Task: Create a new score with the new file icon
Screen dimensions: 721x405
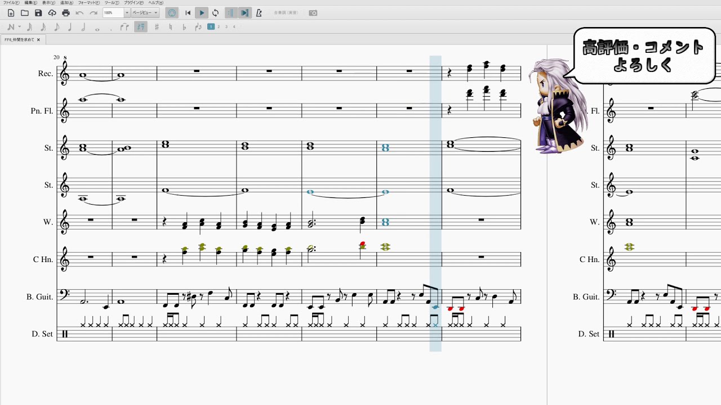Action: pos(11,13)
